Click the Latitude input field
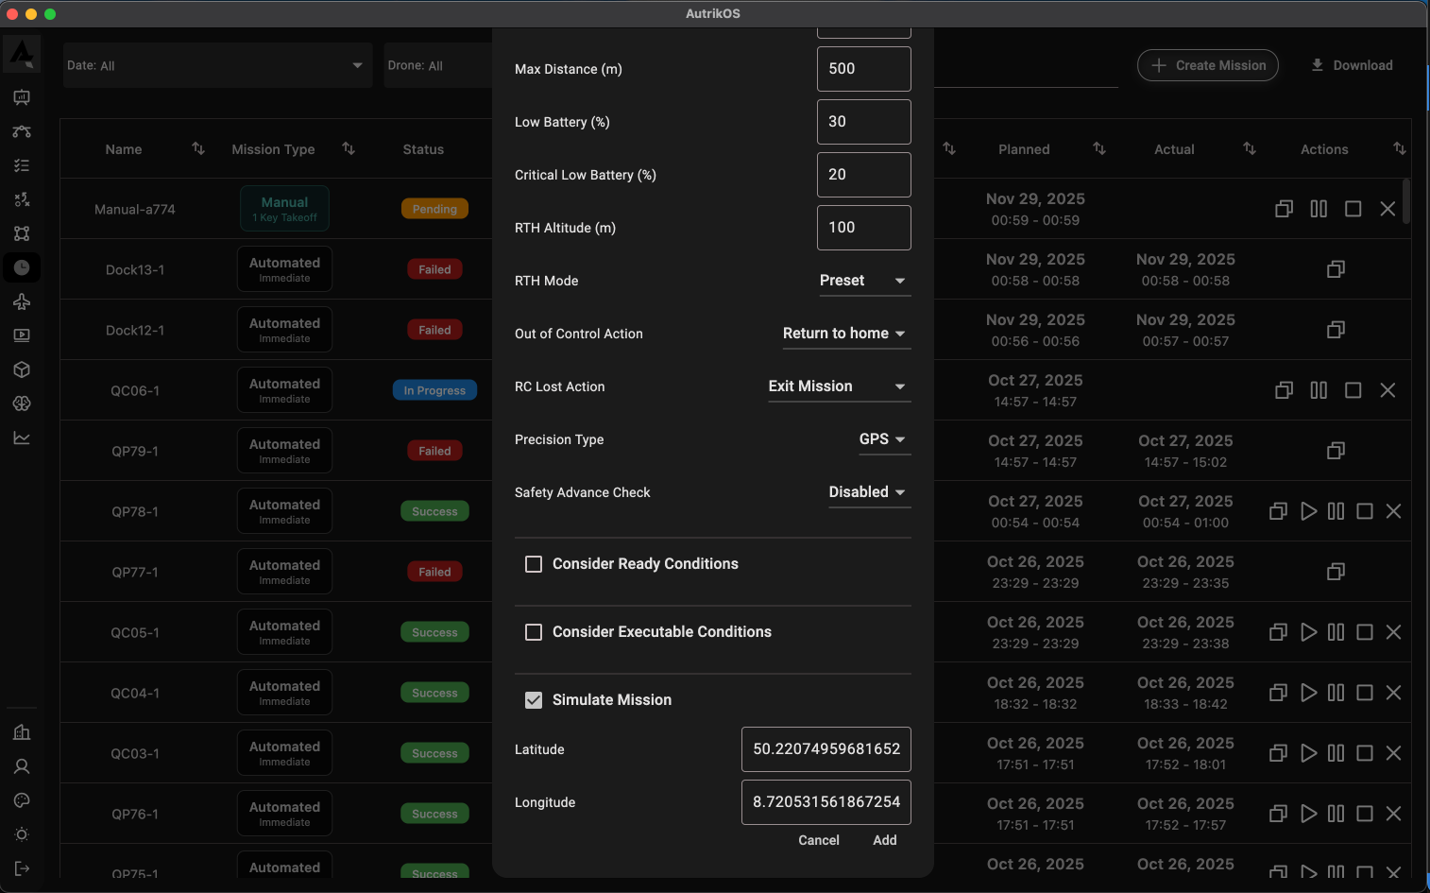Image resolution: width=1430 pixels, height=893 pixels. [x=826, y=749]
